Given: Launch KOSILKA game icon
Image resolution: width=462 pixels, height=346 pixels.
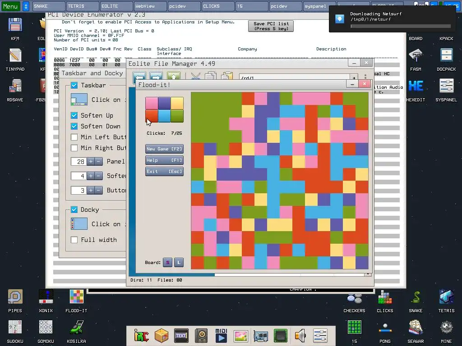Looking at the screenshot, I should tap(76, 332).
